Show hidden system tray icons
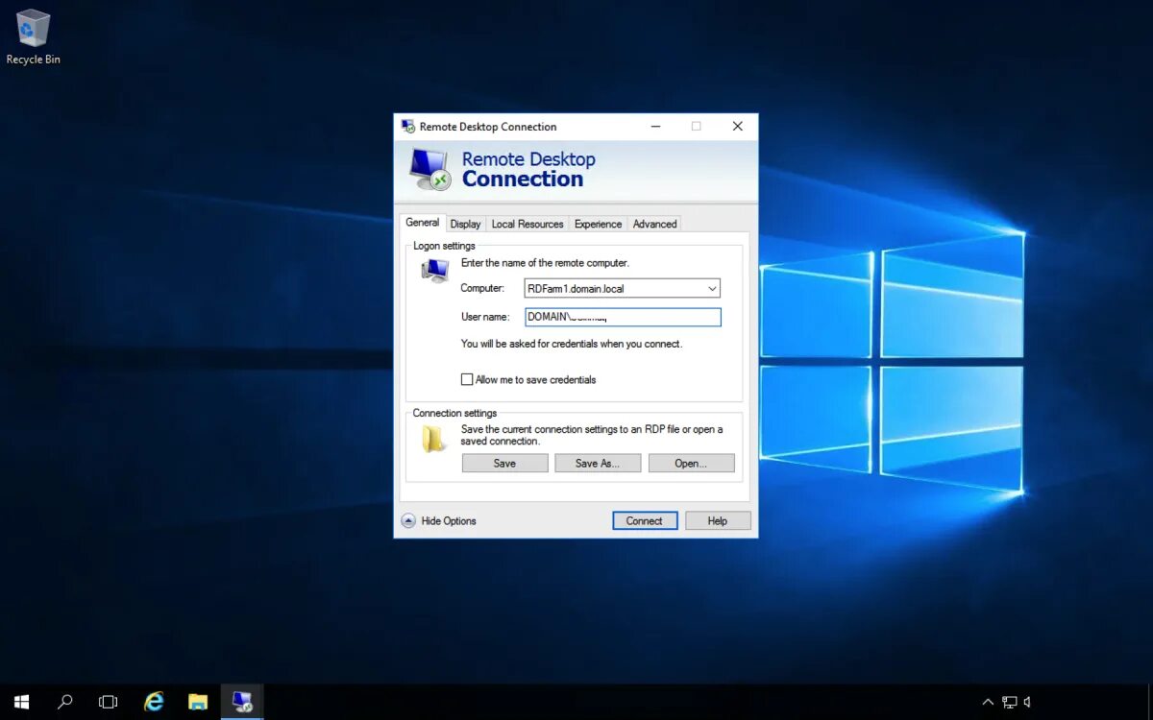The width and height of the screenshot is (1153, 720). (988, 702)
